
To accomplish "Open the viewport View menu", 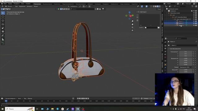I will coord(16,6).
